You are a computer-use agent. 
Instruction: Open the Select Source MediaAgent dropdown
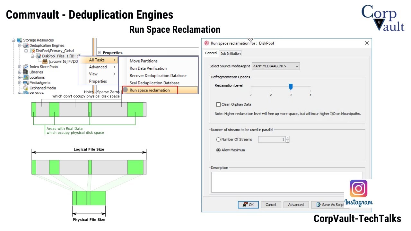pyautogui.click(x=275, y=66)
